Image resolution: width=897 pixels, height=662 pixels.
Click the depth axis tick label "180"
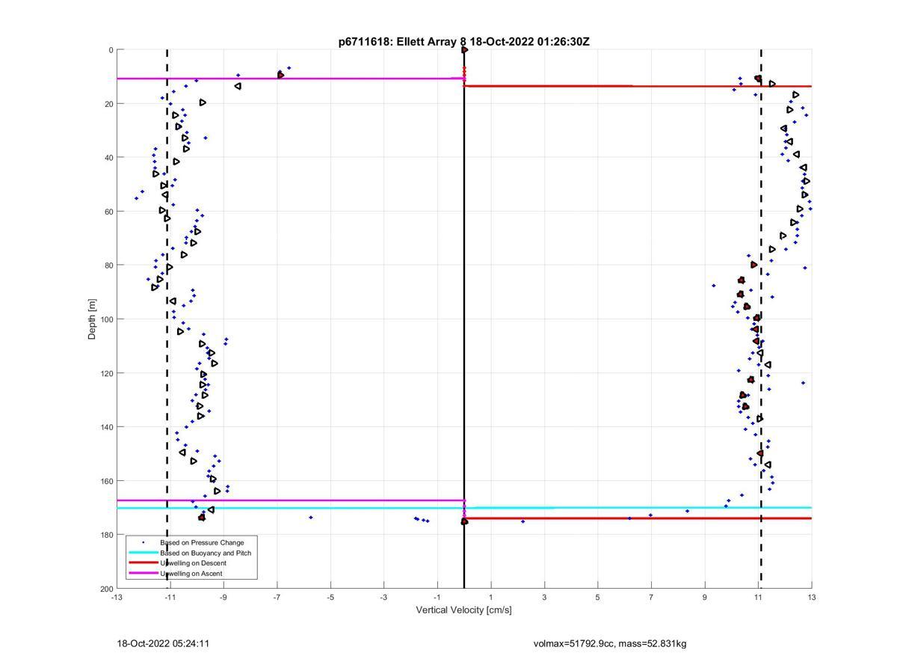106,535
